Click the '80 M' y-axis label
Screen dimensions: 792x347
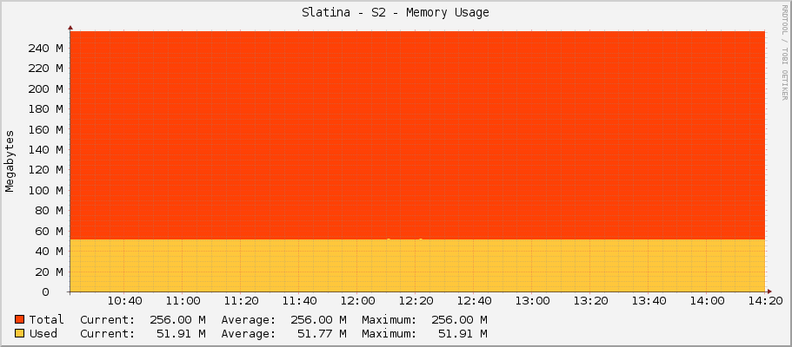click(50, 210)
